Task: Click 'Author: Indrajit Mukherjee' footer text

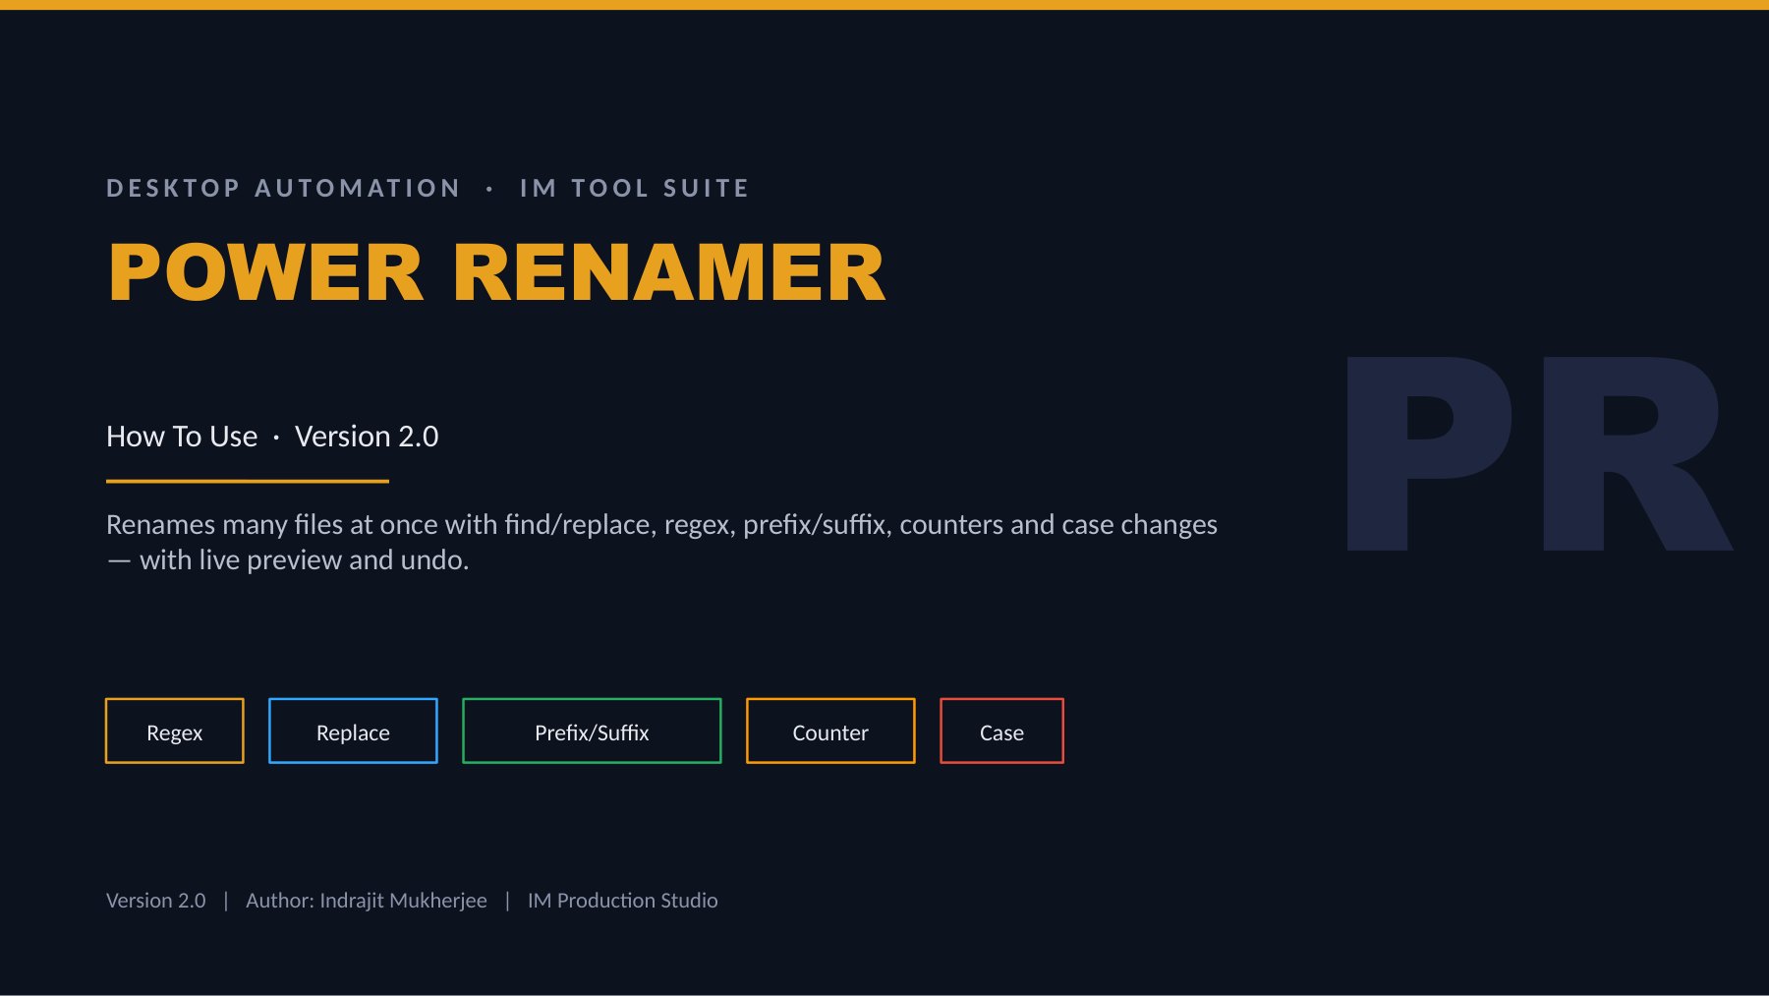Action: tap(367, 900)
